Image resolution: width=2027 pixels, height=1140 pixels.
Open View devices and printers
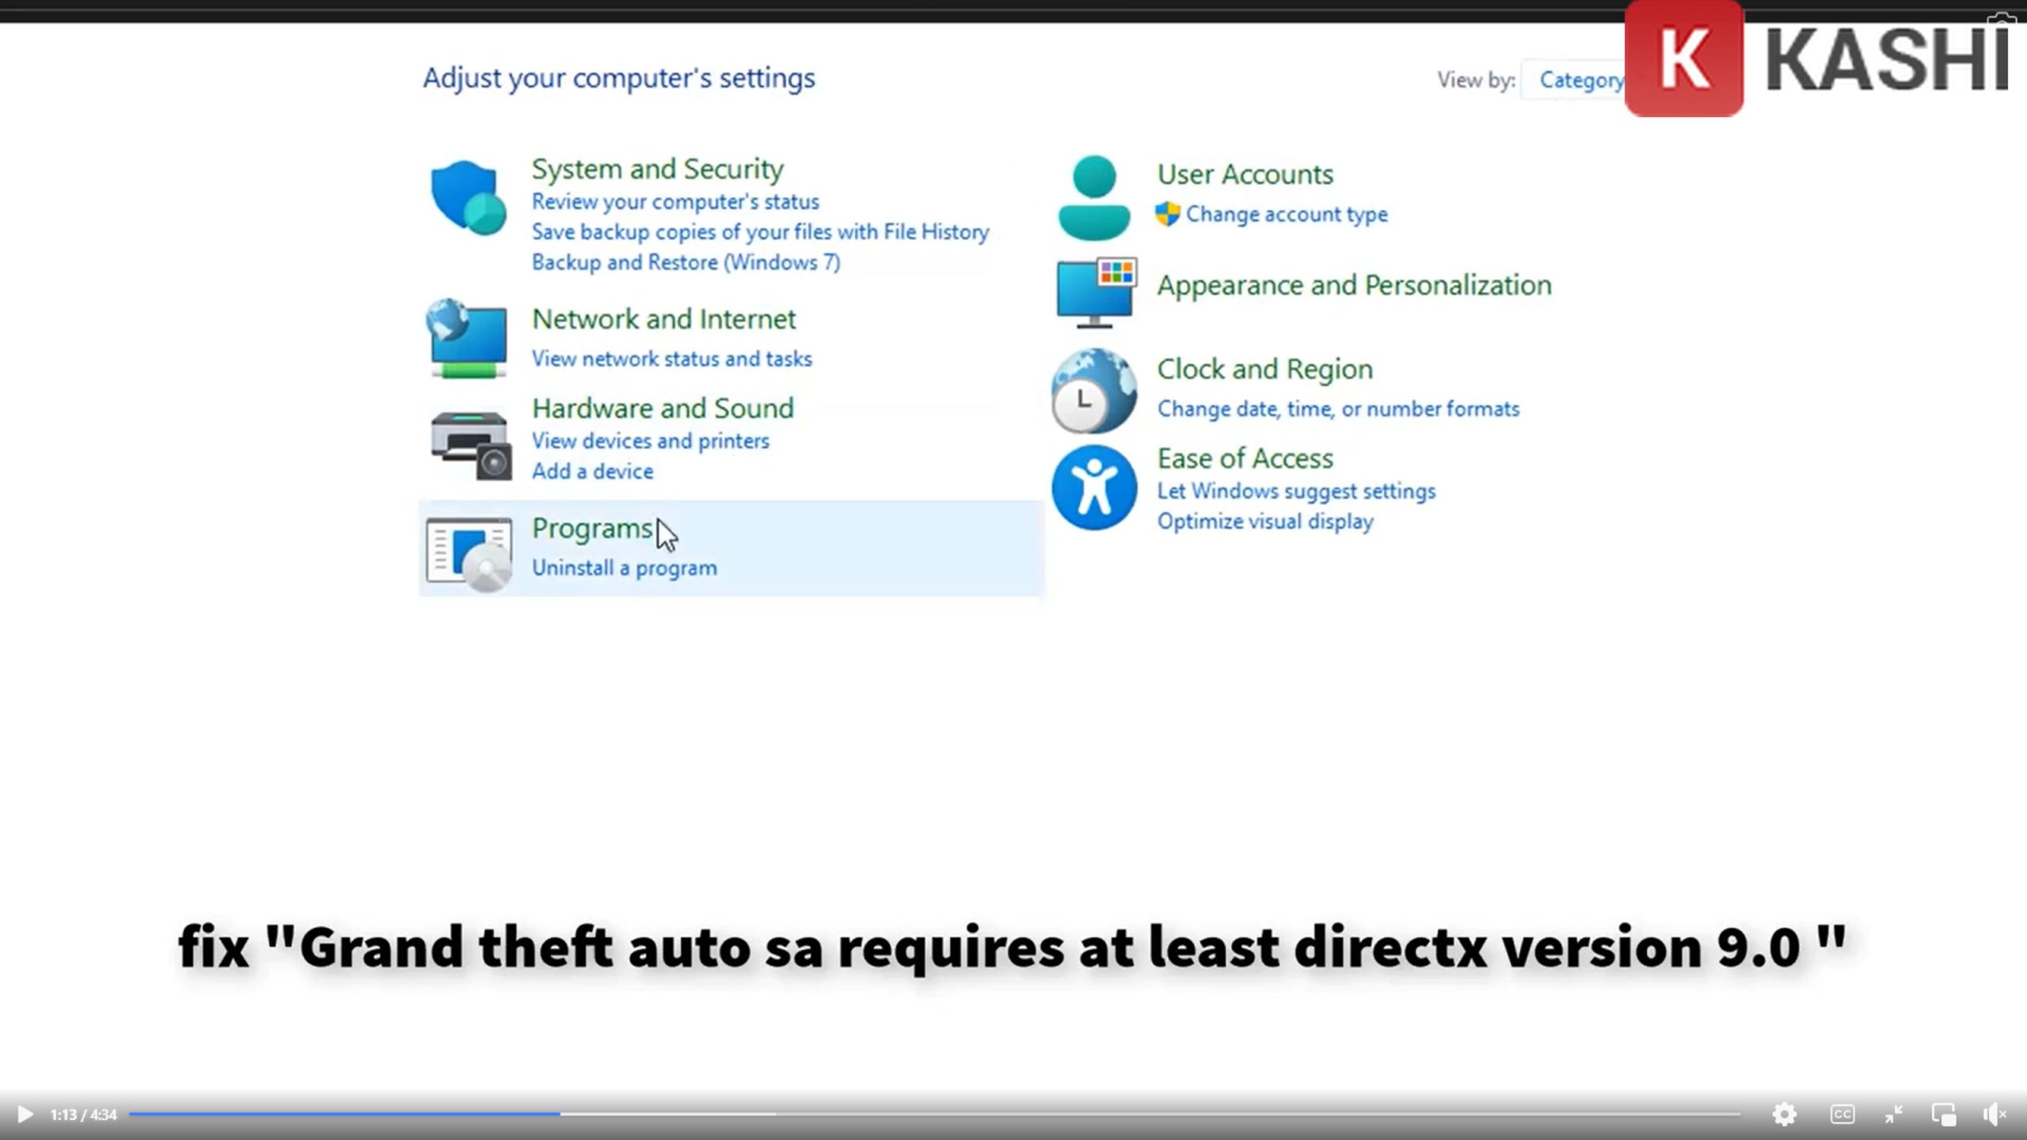point(650,441)
